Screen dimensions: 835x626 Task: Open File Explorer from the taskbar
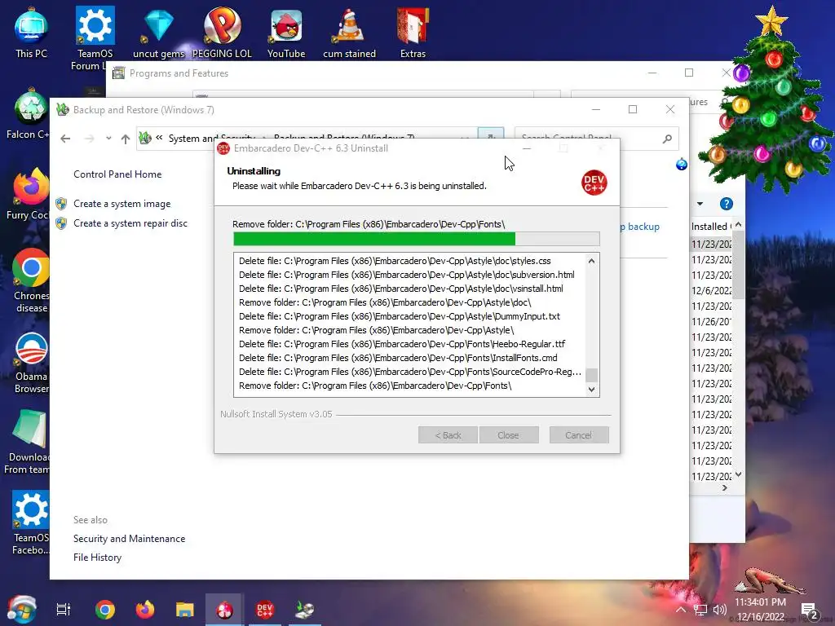click(185, 610)
